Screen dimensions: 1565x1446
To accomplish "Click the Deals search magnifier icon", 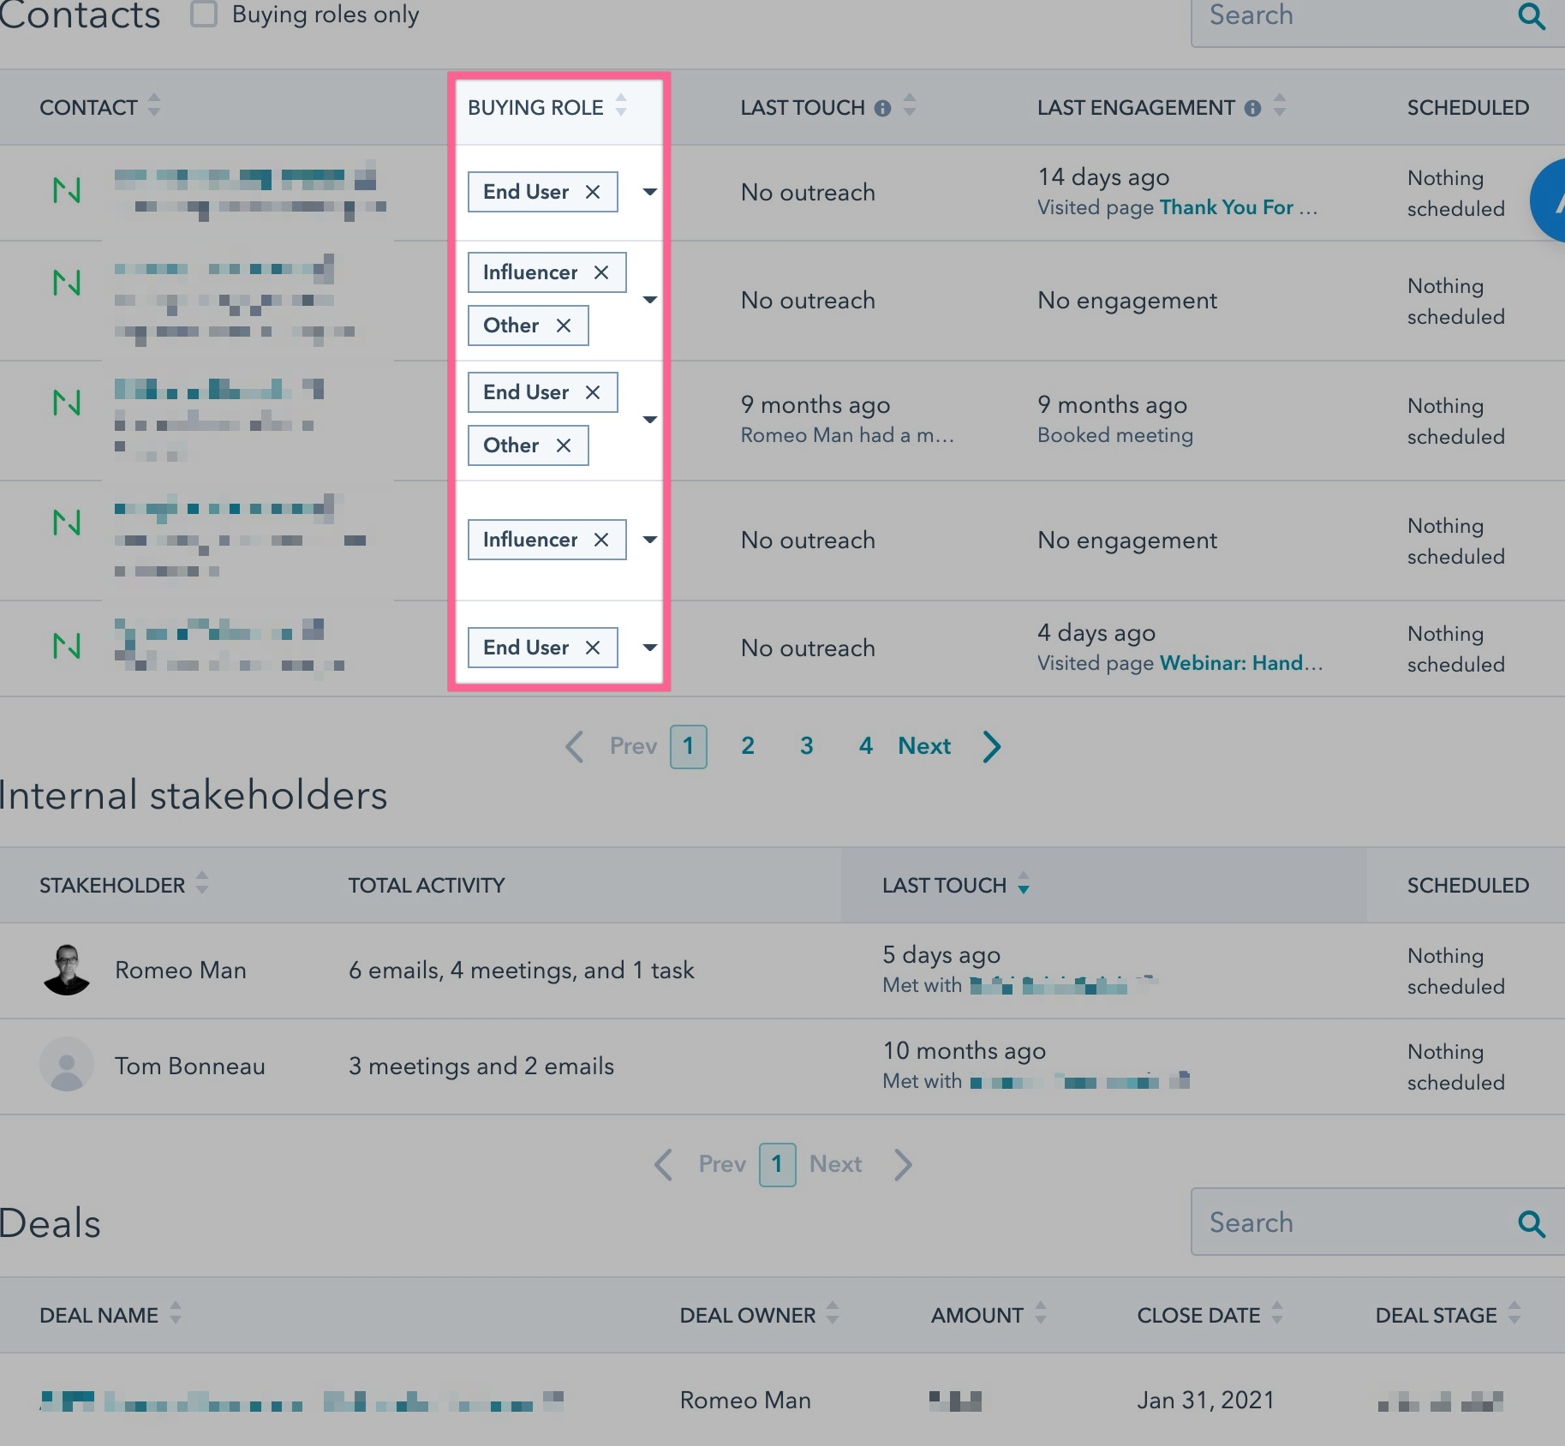I will [1531, 1223].
